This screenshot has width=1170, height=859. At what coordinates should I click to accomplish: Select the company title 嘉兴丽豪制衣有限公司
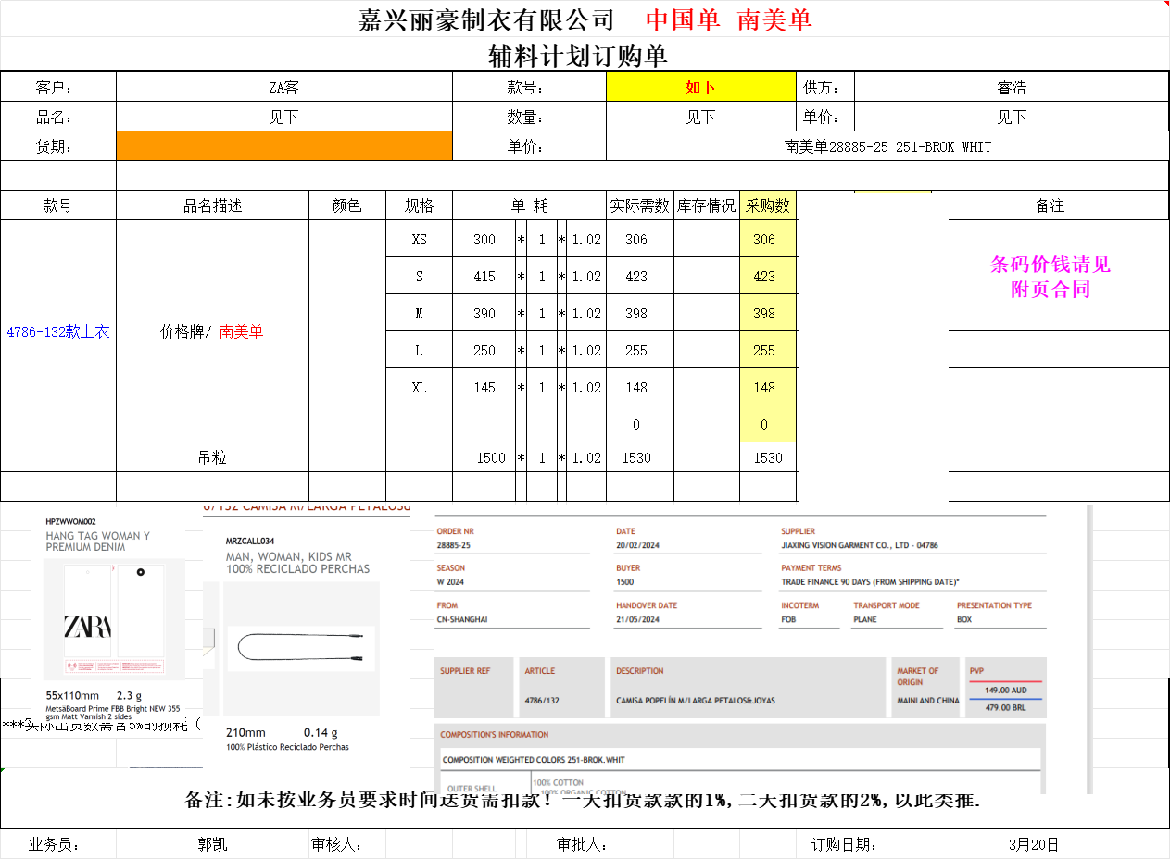pos(486,19)
